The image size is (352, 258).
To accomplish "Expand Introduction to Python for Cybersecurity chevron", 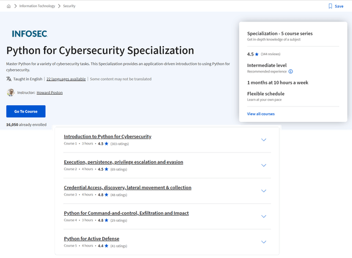I will (x=263, y=139).
